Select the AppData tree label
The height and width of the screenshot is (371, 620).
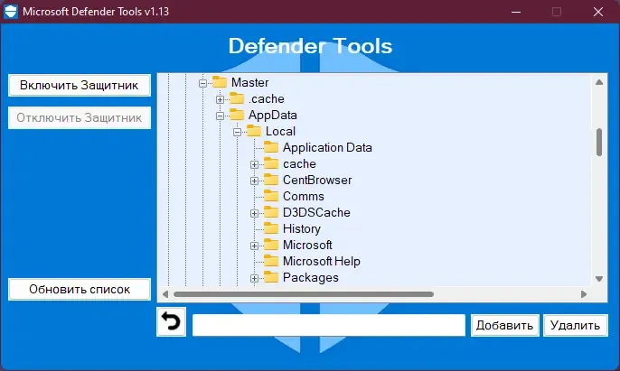tap(272, 115)
